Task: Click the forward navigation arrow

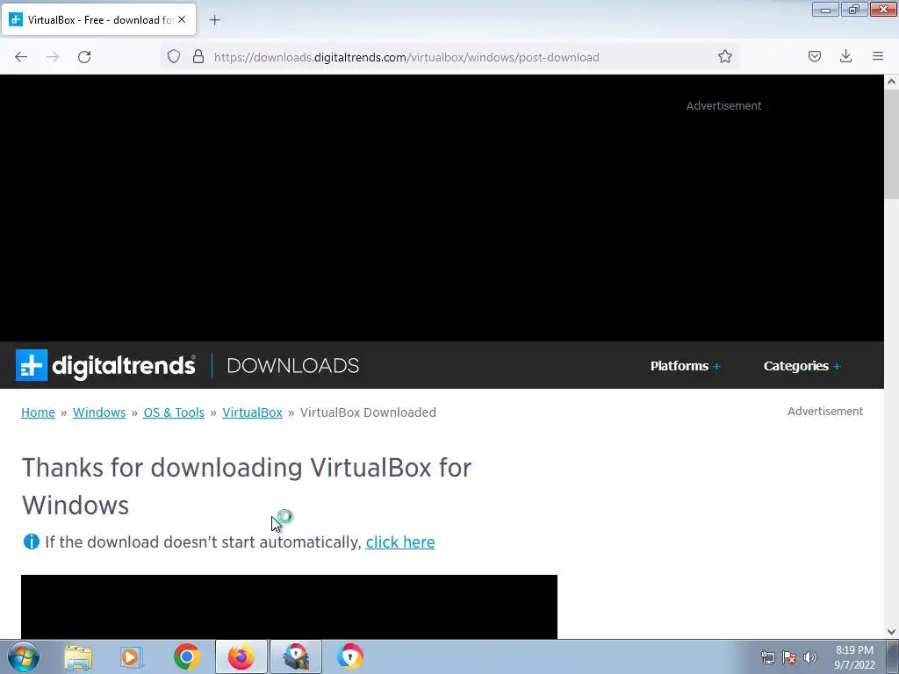Action: [53, 57]
